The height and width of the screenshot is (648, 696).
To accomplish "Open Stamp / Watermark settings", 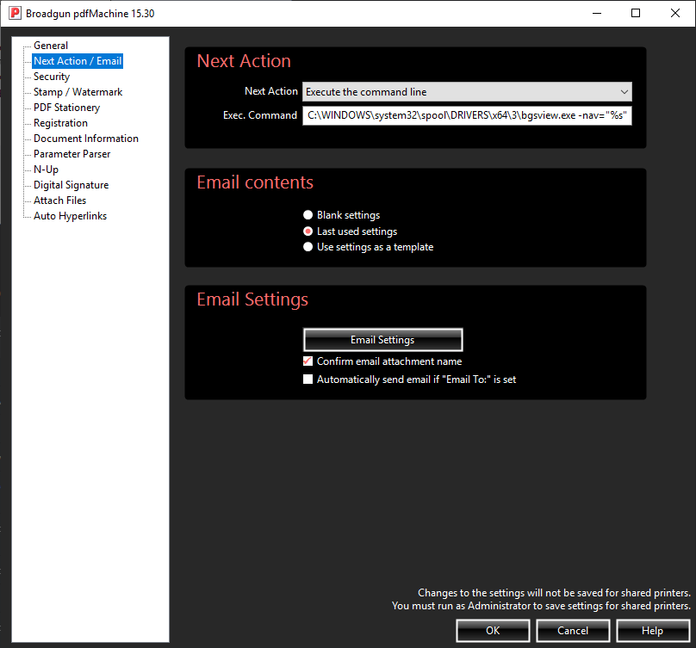I will [78, 92].
